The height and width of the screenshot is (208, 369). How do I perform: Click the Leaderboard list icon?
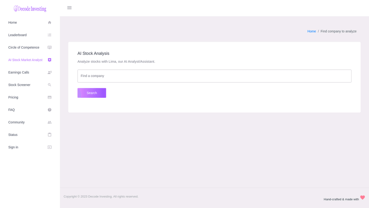point(50,35)
